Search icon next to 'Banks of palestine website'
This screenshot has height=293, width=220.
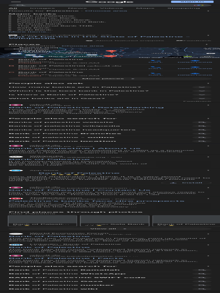pyautogui.click(x=202, y=122)
